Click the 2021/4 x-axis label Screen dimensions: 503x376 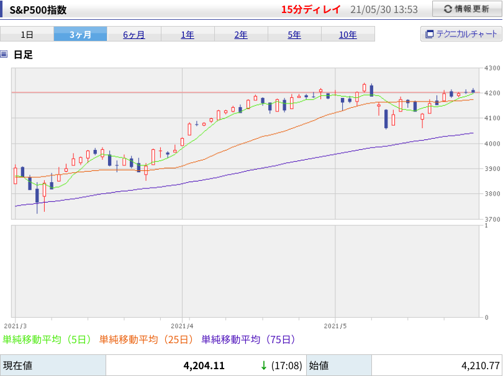pyautogui.click(x=182, y=326)
